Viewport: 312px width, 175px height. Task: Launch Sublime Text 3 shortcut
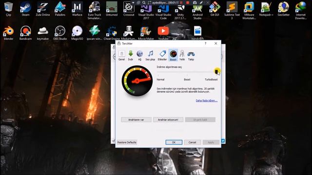(x=232, y=10)
